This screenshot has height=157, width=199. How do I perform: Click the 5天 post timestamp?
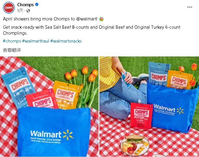click(x=20, y=11)
